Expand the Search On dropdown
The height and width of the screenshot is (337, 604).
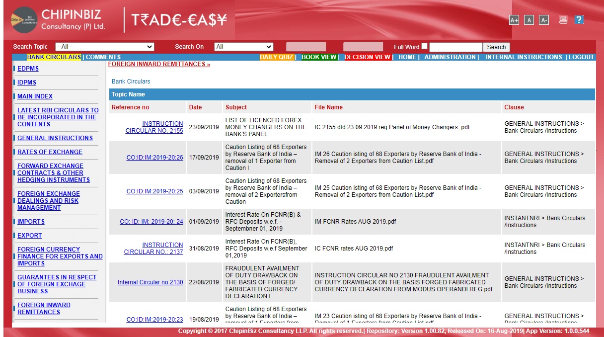[243, 47]
